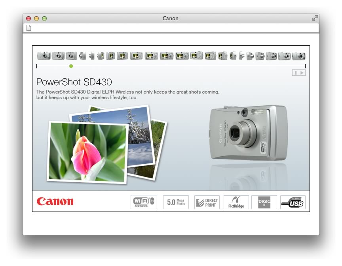The height and width of the screenshot is (266, 342).
Task: Select the sixth-to-last camera thumbnail in the strip
Action: [x=242, y=56]
